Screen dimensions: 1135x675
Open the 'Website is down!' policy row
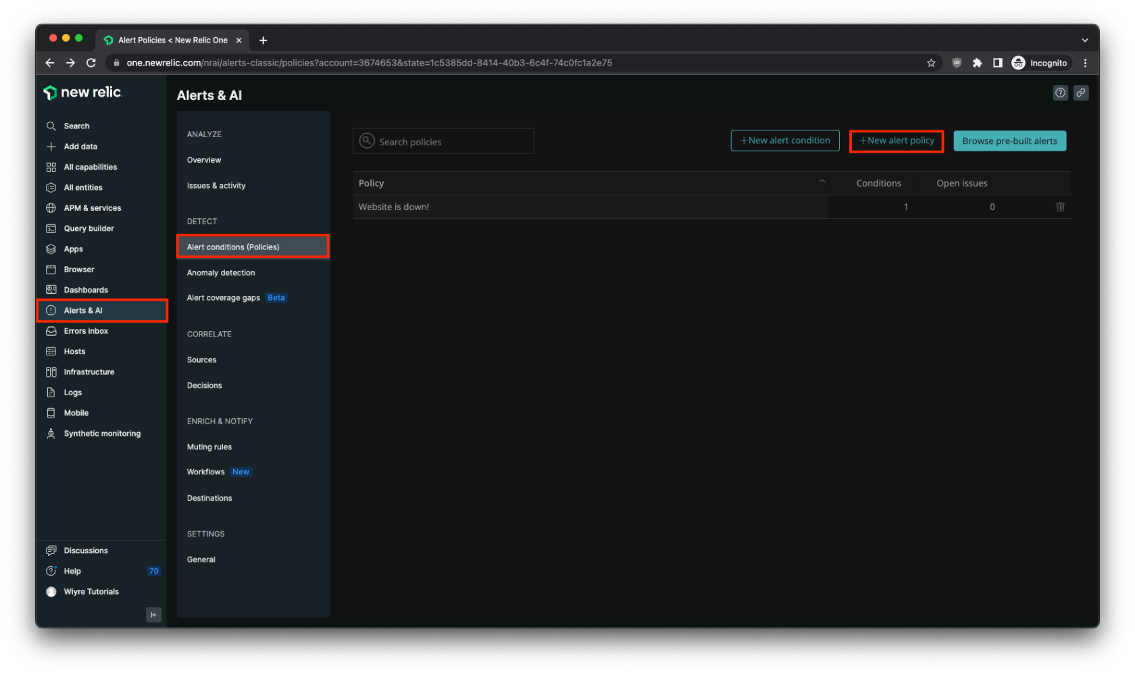[x=394, y=207]
